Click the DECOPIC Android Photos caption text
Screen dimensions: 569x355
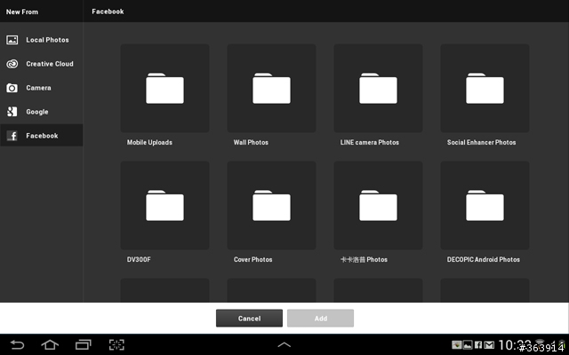click(484, 259)
